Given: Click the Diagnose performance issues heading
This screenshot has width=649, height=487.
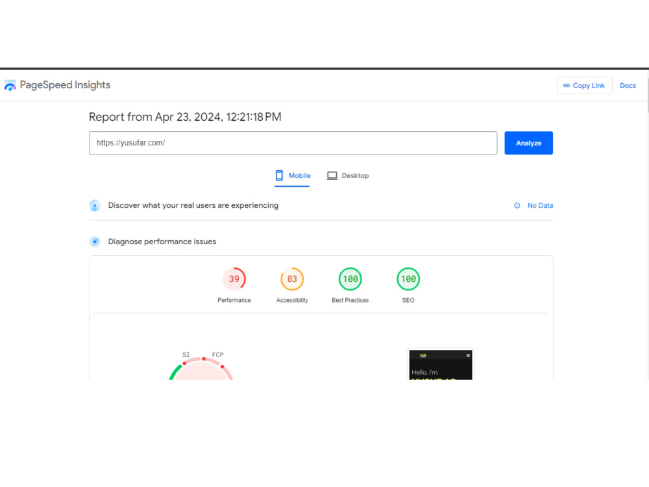Looking at the screenshot, I should coord(162,242).
